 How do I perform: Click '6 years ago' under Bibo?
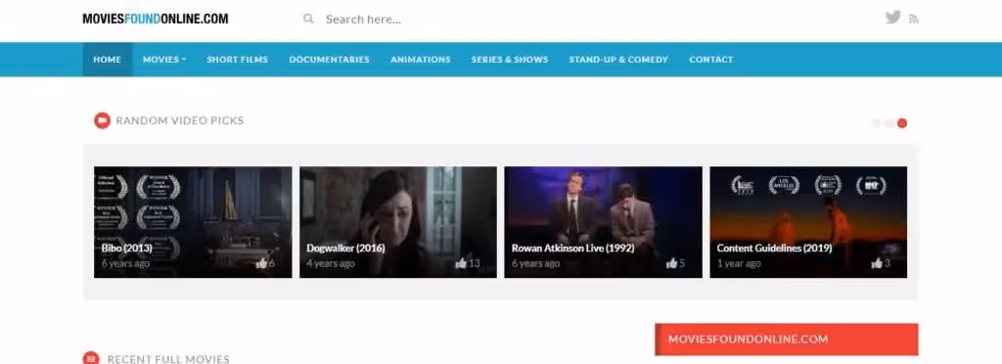125,264
